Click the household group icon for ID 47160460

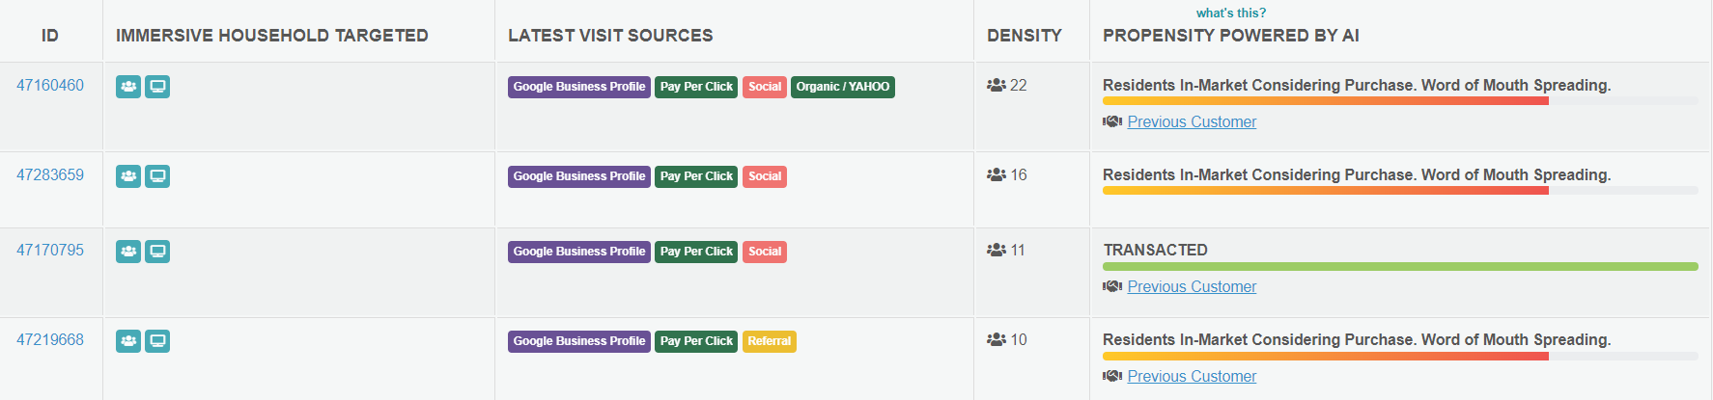click(x=128, y=87)
